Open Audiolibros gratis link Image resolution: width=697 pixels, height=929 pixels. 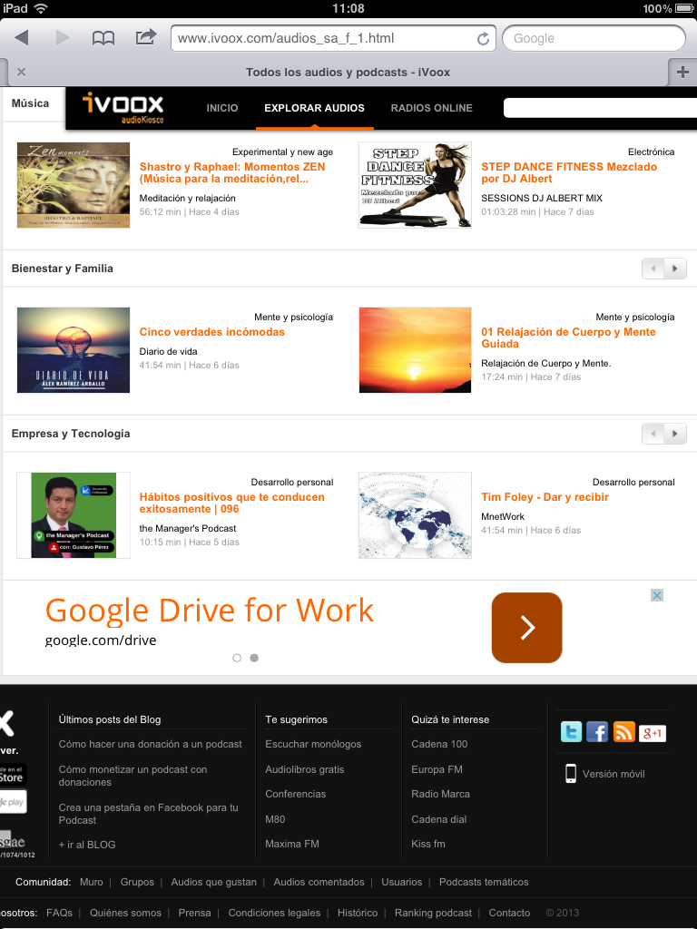point(305,769)
